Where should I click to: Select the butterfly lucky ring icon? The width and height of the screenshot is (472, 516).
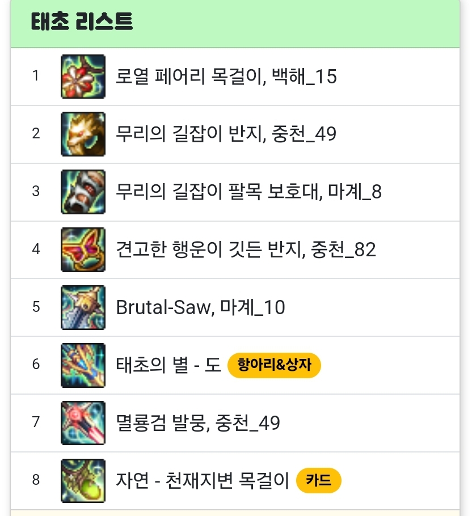pyautogui.click(x=83, y=249)
